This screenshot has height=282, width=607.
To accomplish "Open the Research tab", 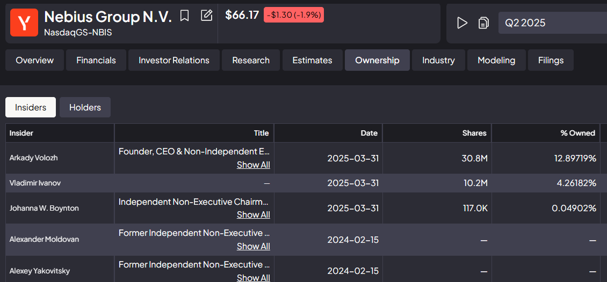I will [x=251, y=60].
